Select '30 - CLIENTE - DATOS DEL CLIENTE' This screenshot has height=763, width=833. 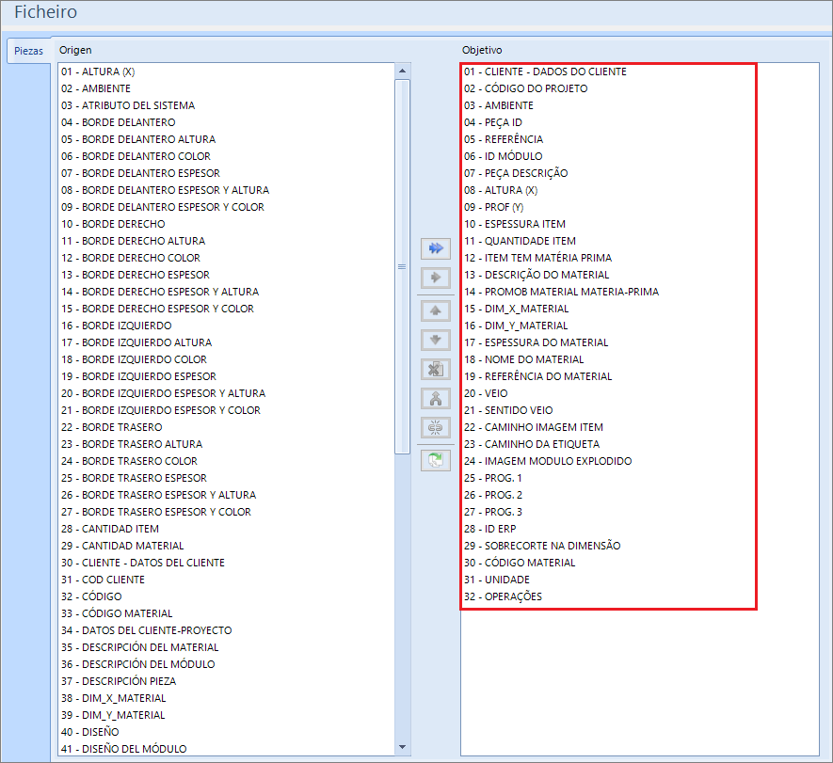[143, 563]
